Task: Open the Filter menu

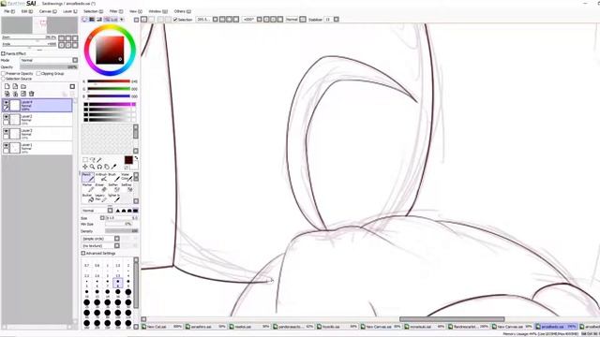Action: 116,11
